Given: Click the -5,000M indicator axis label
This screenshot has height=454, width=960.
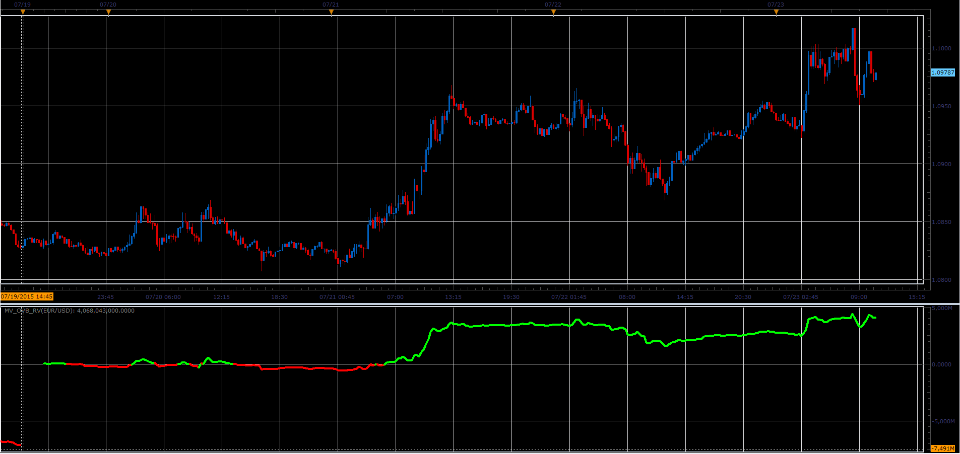Looking at the screenshot, I should [x=943, y=421].
